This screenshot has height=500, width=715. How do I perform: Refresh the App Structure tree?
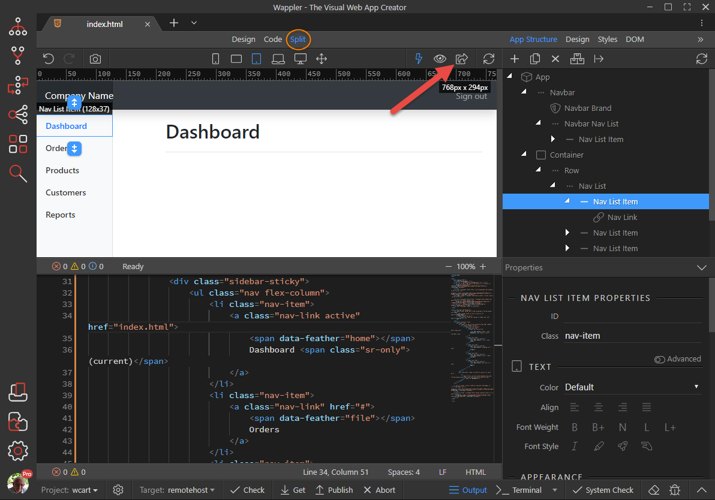[x=701, y=58]
